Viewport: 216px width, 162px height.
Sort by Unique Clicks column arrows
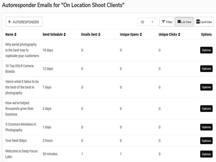click(179, 35)
